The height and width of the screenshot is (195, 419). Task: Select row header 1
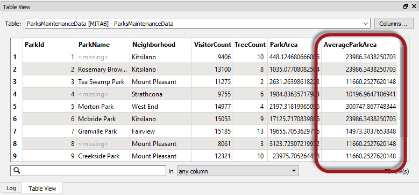point(16,57)
